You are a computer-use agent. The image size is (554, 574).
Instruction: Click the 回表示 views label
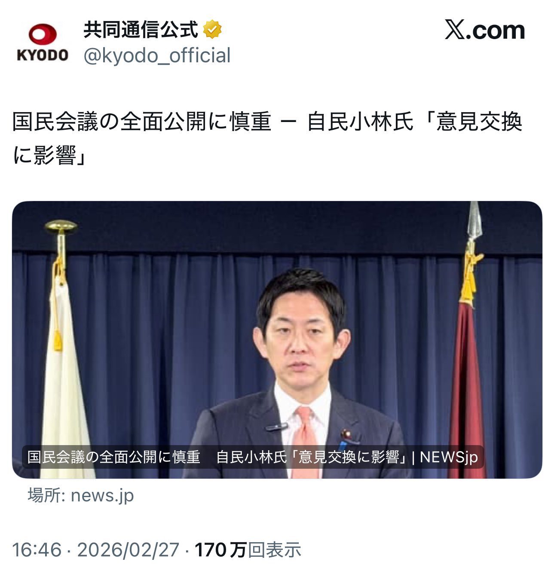[x=274, y=550]
